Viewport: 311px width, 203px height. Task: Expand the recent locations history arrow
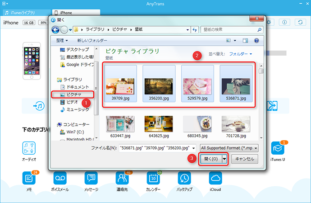(70, 30)
